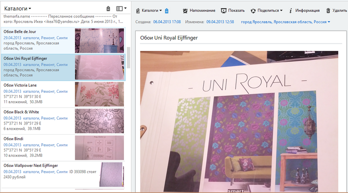348x193 pixels.
Task: Click 10 вложений, 39.2MB on Bindi note
Action: 23,156
